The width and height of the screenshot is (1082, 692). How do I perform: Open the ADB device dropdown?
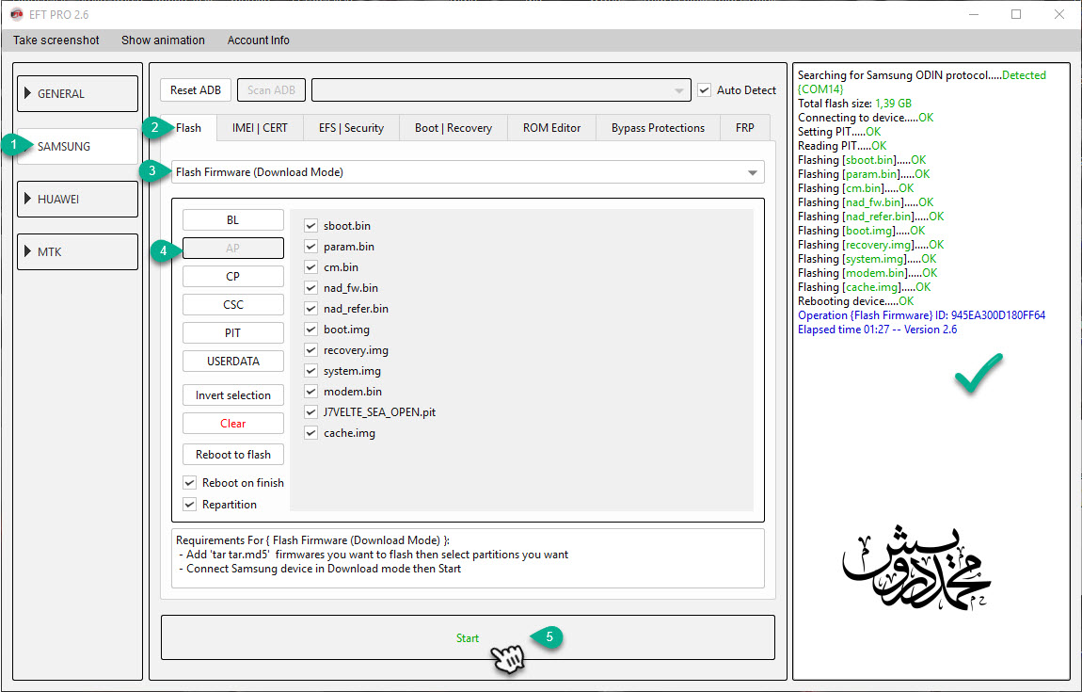501,89
